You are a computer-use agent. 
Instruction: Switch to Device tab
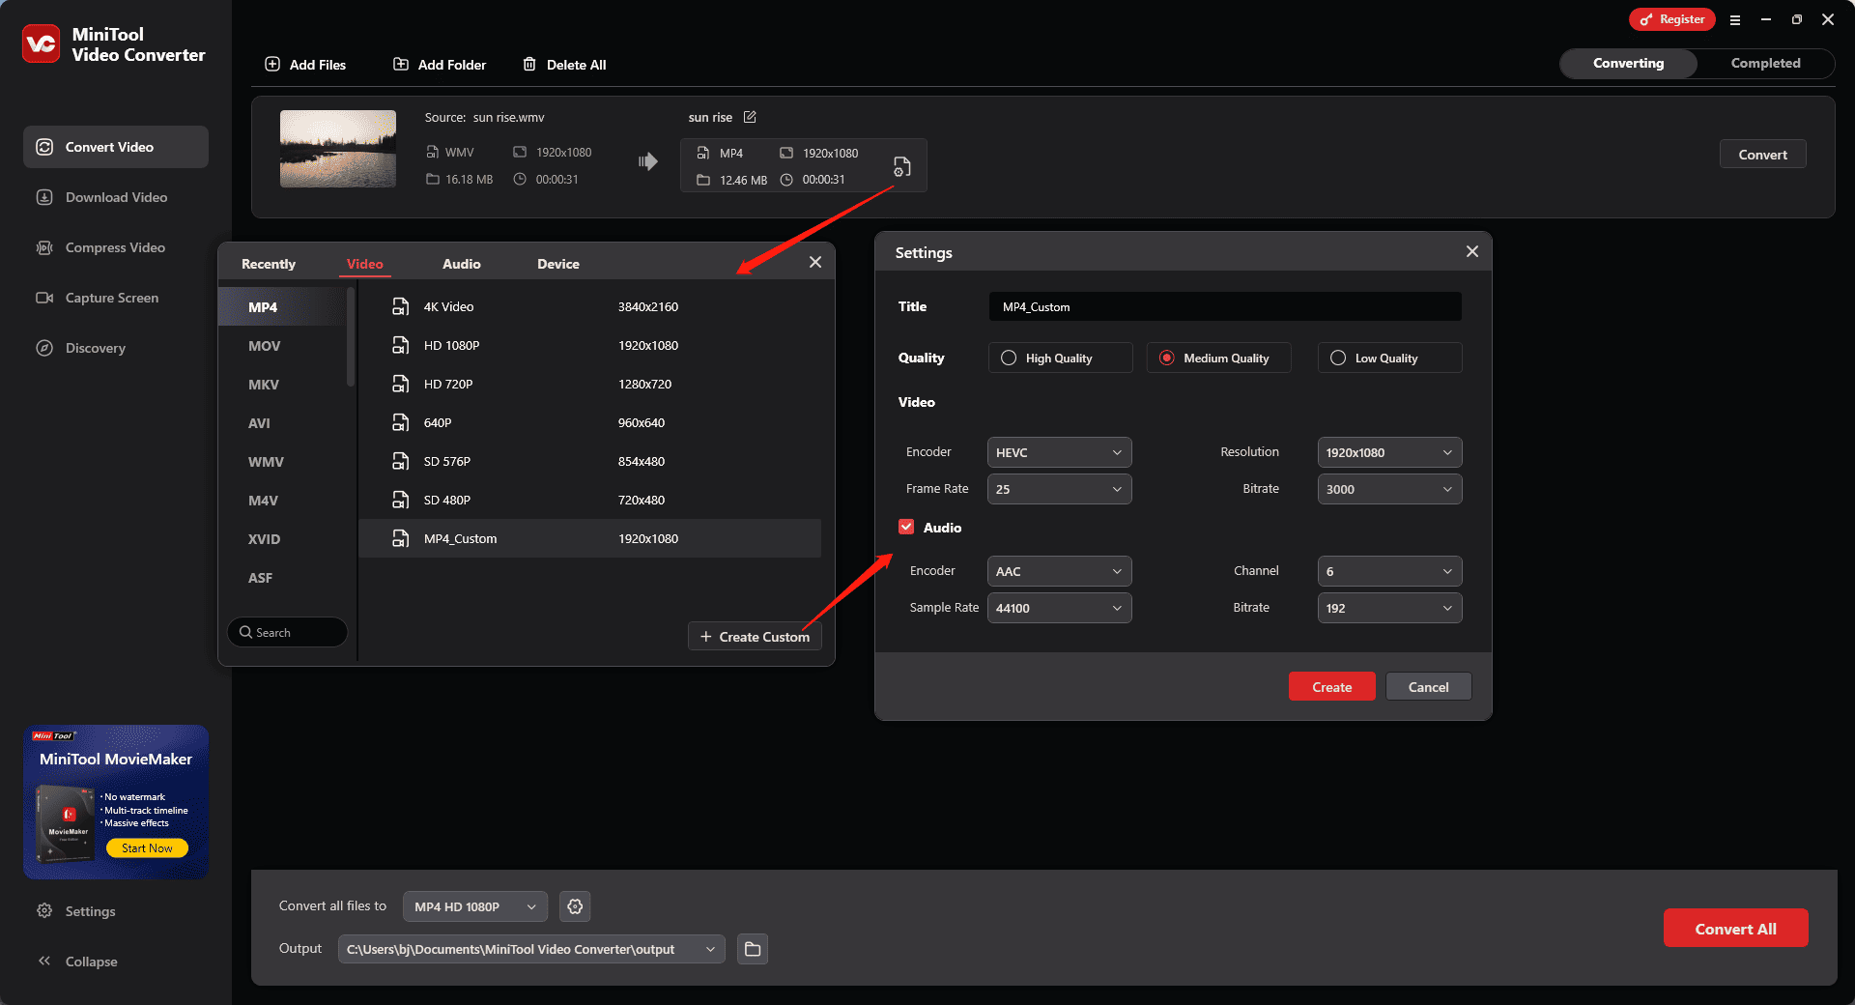(558, 264)
